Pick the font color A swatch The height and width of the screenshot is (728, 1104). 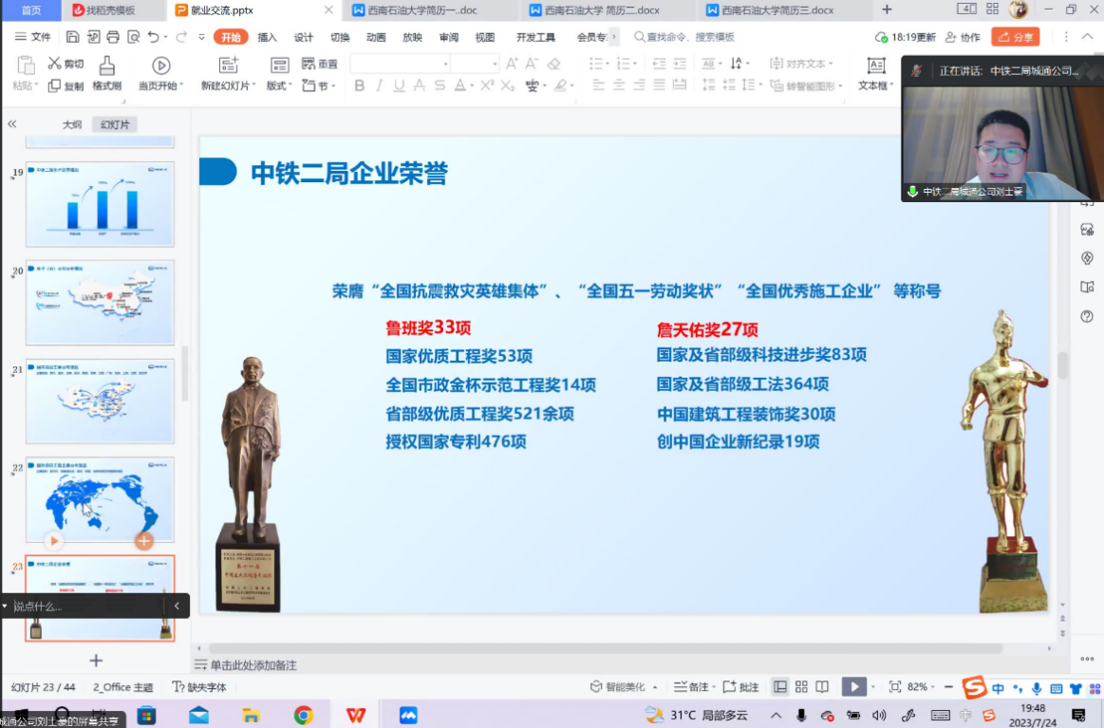[459, 85]
